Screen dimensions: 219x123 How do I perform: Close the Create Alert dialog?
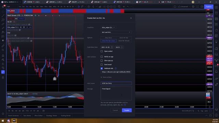click(131, 18)
